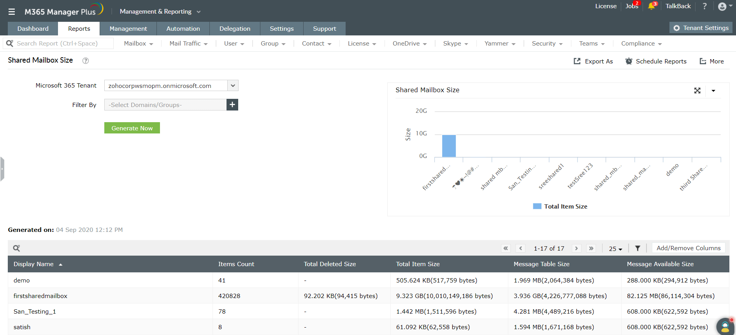
Task: Expand the chart to full view
Action: 697,91
